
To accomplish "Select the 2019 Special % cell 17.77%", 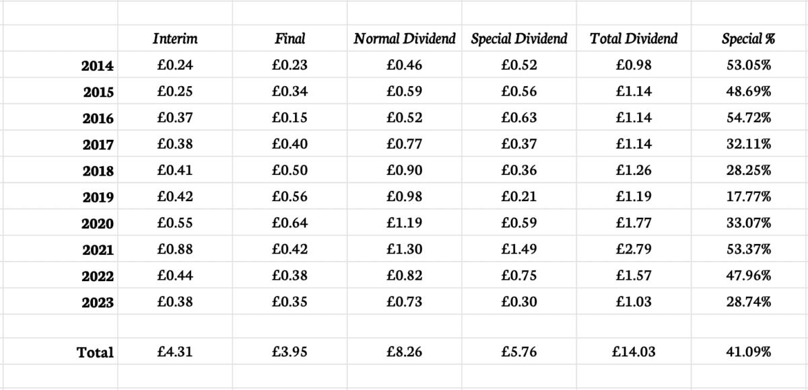I will point(748,197).
